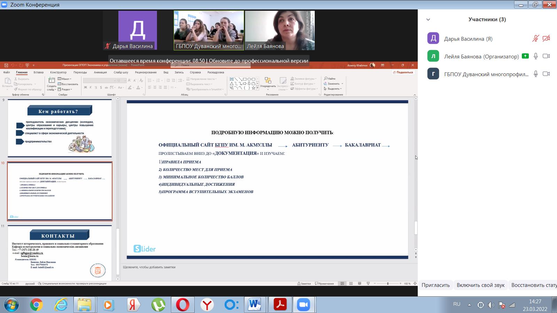Switch to the Слайд-шоу ribbon tab
Image resolution: width=557 pixels, height=313 pixels.
[x=121, y=72]
